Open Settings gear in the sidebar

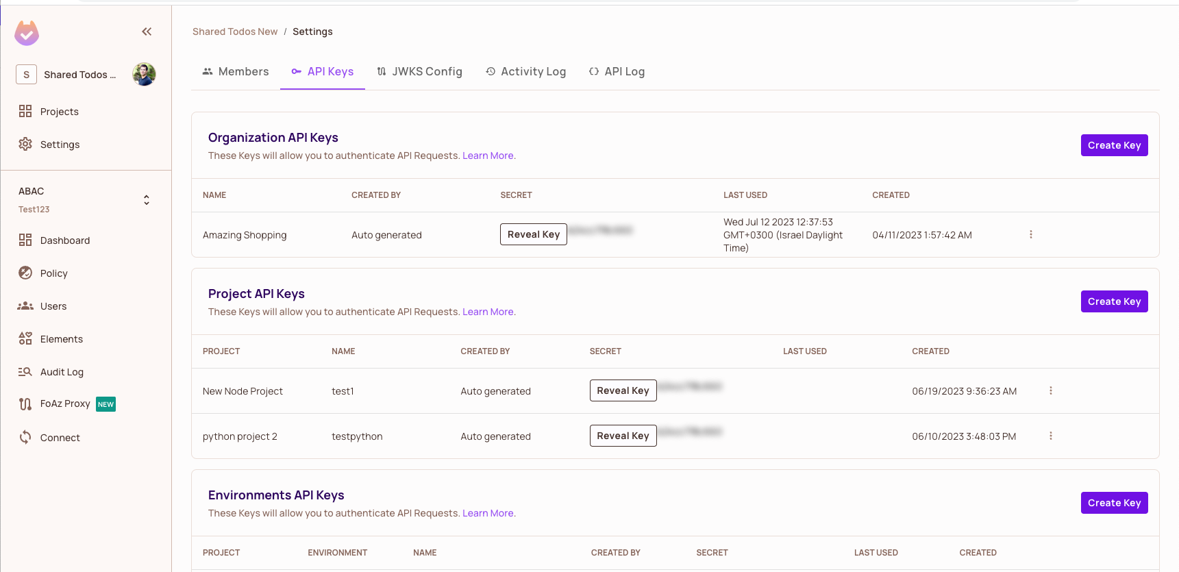49,145
